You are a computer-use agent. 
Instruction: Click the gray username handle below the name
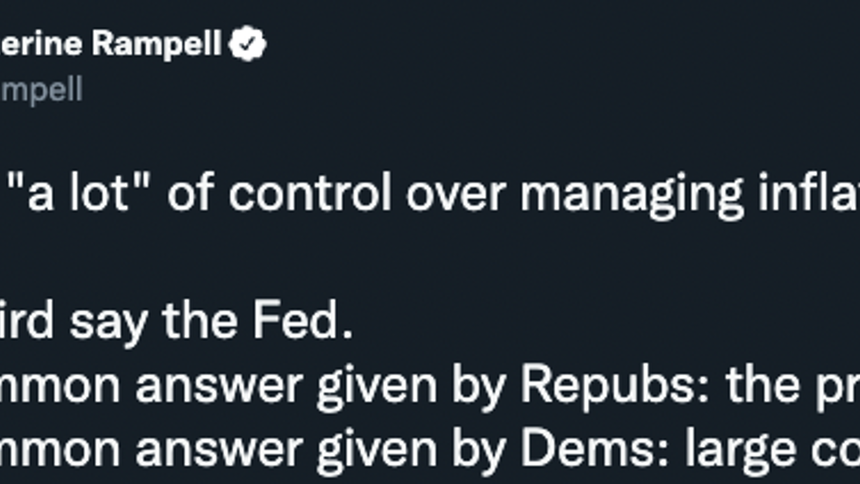pos(41,90)
